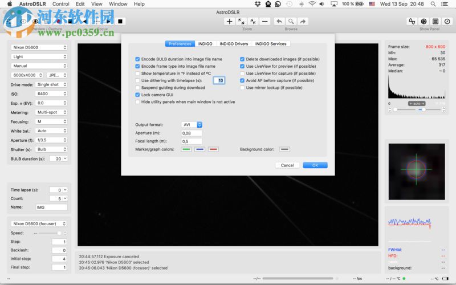The image size is (456, 285).
Task: Click the focuser Speed slider
Action: click(x=50, y=233)
